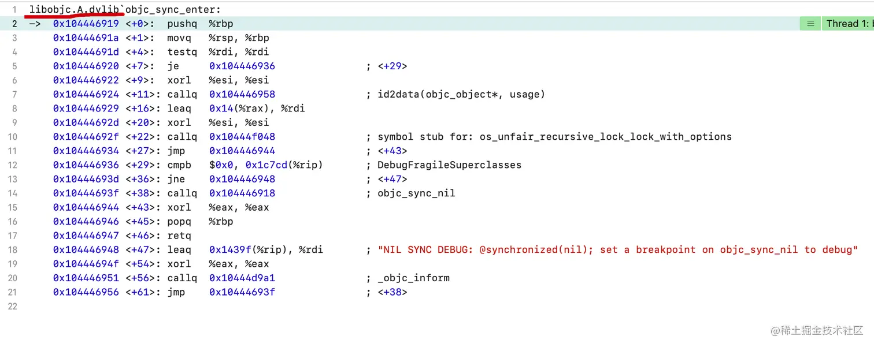Click the green Thread 1 banner
Screen dimensions: 874x347
tap(849, 23)
